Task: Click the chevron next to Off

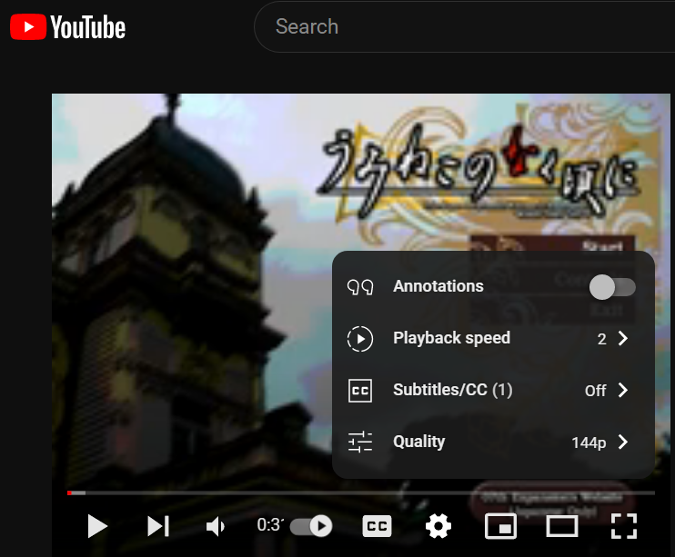Action: pos(623,390)
